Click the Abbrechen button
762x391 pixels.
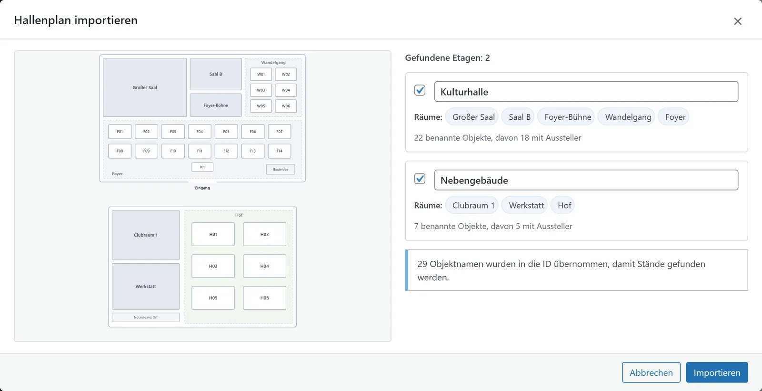[x=651, y=372]
